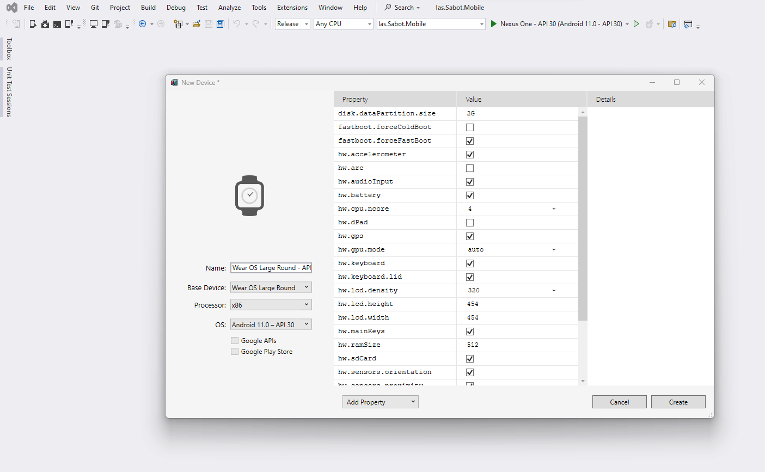The height and width of the screenshot is (472, 765).
Task: Tick the Google APIs checkbox
Action: tap(235, 341)
